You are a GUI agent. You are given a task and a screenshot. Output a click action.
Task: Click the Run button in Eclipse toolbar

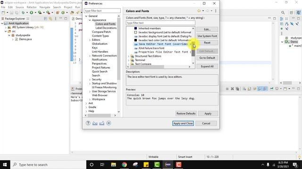tap(31, 13)
